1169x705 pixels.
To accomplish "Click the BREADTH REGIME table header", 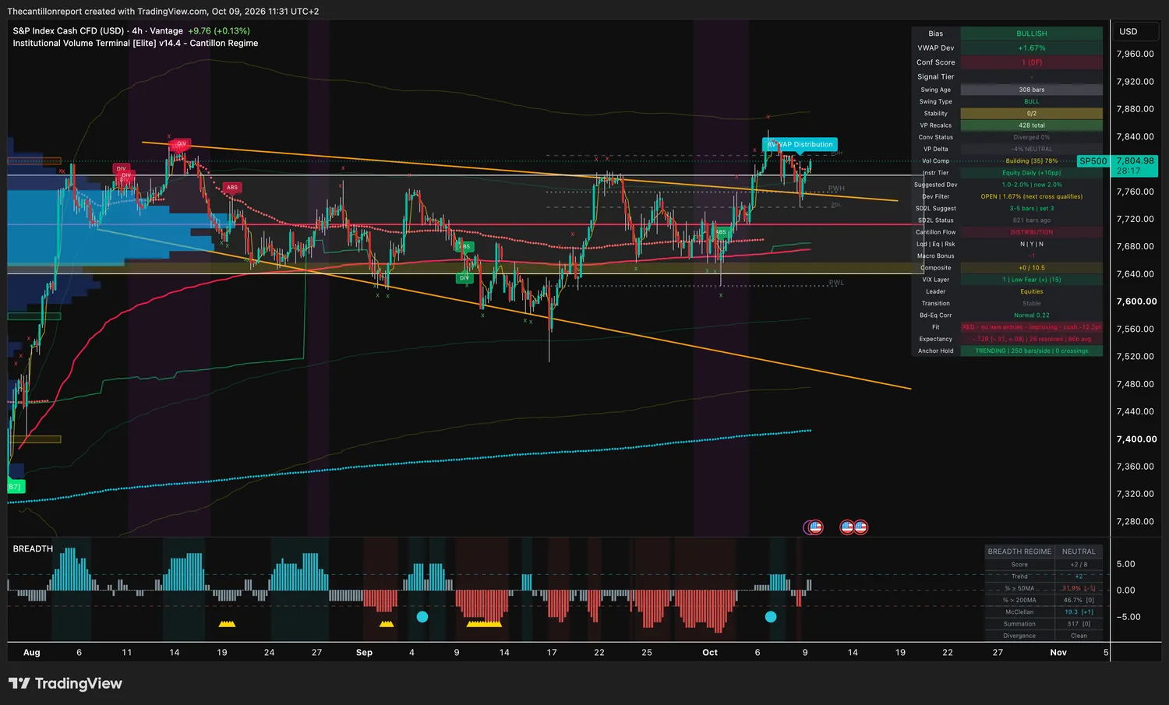I will point(1019,552).
